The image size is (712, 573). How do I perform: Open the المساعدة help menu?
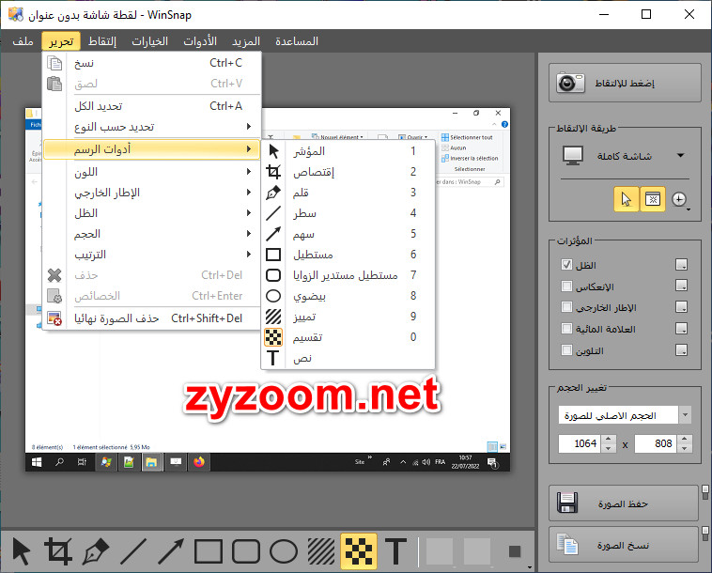point(297,41)
